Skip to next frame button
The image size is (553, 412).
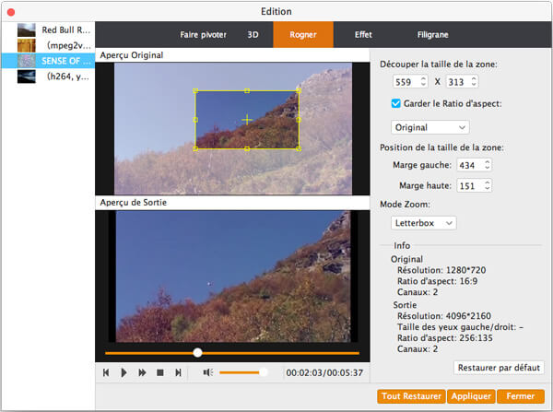coord(178,372)
